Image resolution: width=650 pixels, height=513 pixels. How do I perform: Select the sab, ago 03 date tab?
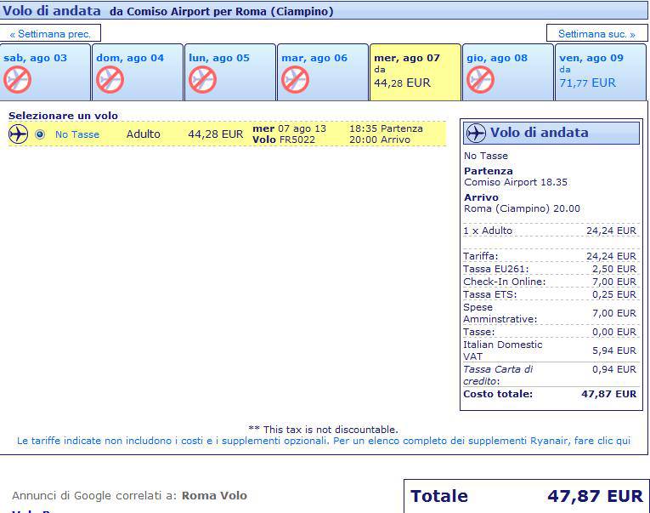pyautogui.click(x=45, y=72)
